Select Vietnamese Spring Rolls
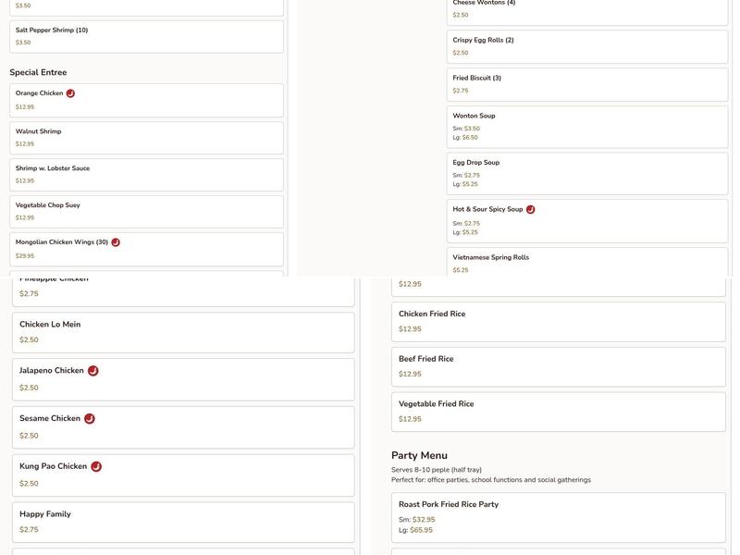 pos(586,263)
